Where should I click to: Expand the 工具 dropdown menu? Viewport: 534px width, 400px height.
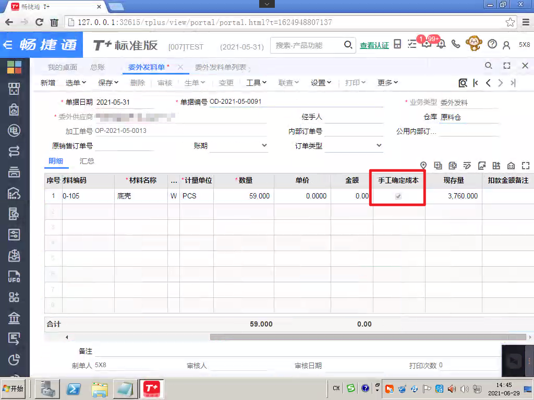pos(256,83)
